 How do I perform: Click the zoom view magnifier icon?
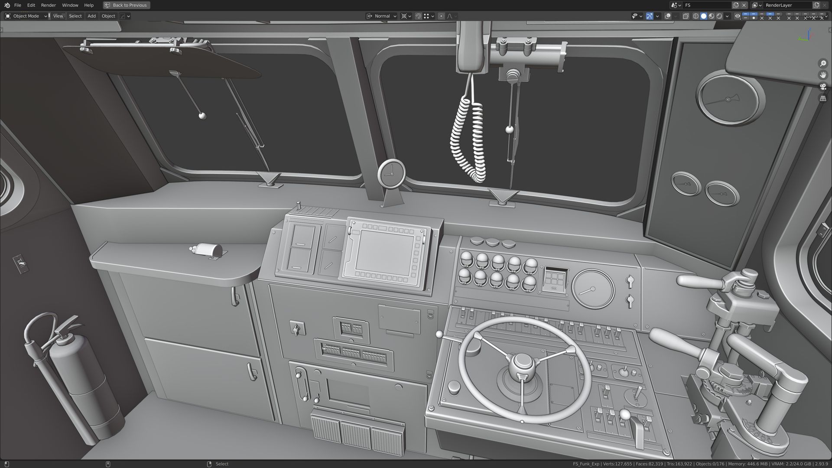[x=823, y=63]
